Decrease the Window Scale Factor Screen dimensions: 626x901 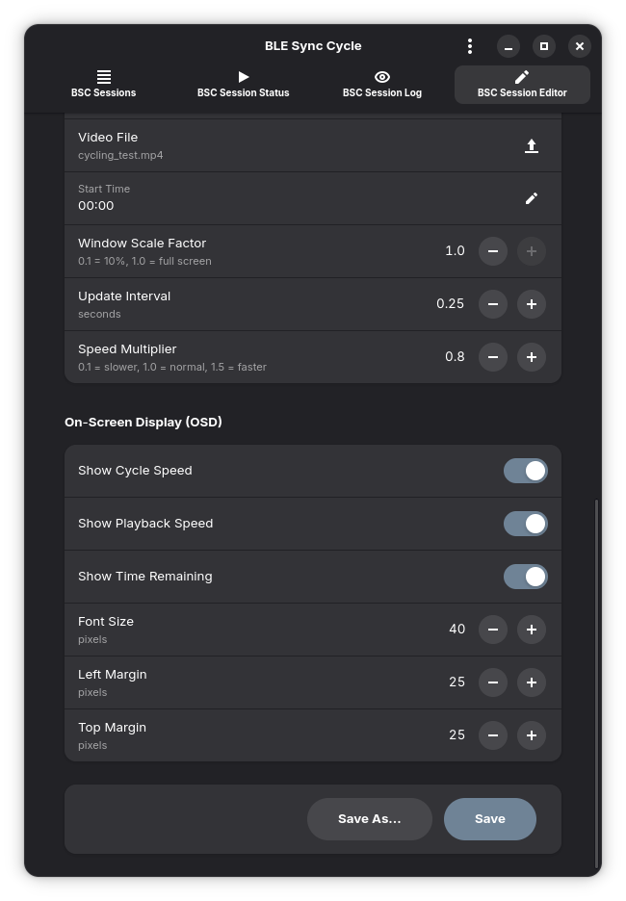493,251
